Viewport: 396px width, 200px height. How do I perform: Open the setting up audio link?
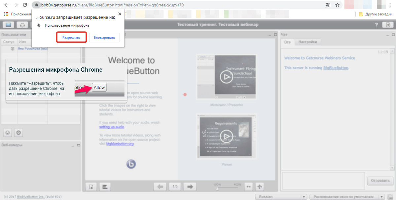pos(112,127)
